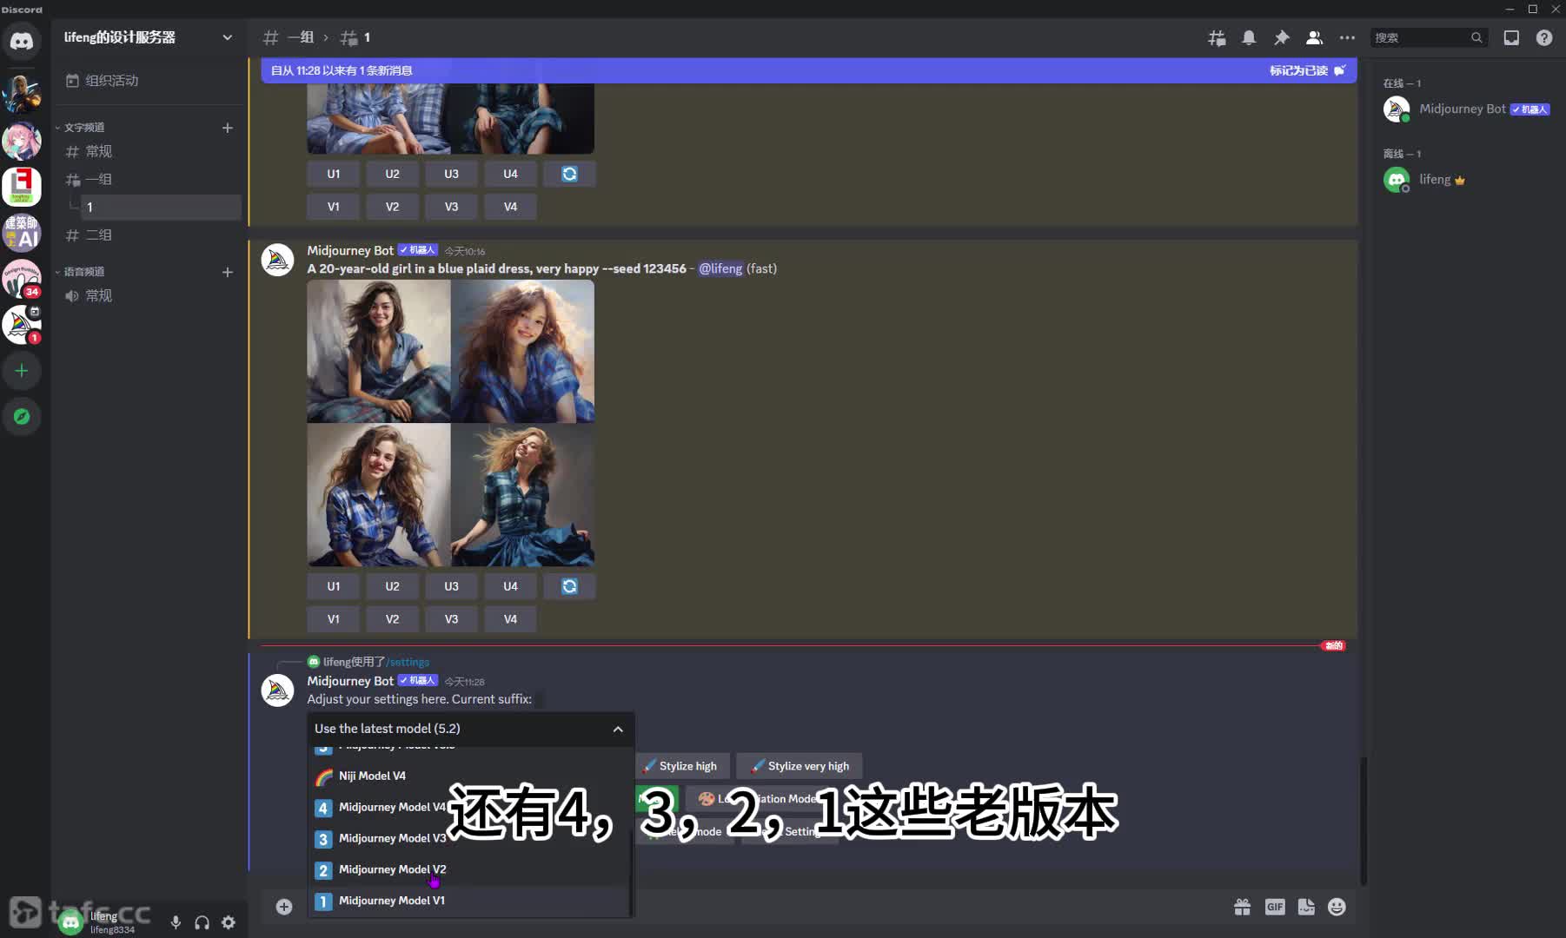The image size is (1566, 938).
Task: Toggle the Stylize high setting
Action: pyautogui.click(x=683, y=766)
